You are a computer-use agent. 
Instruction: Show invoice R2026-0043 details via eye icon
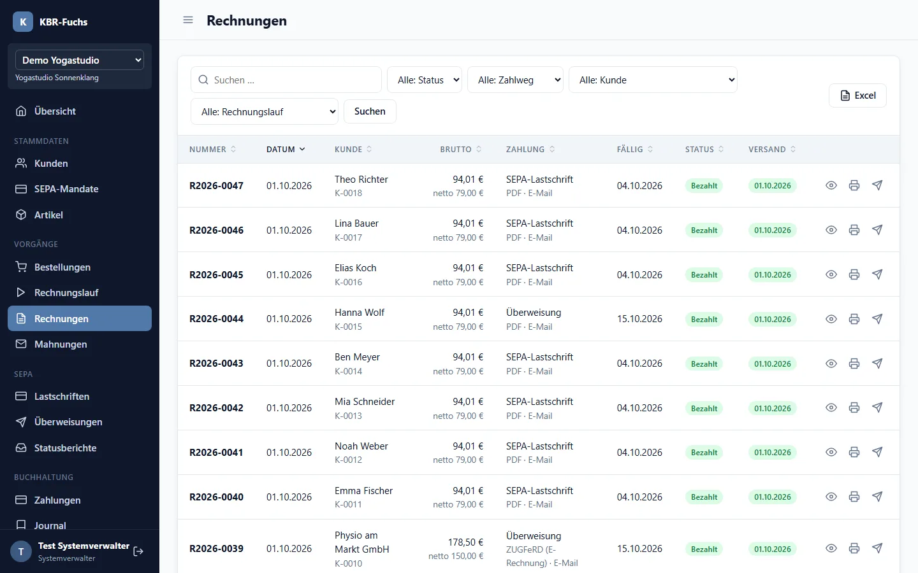831,364
